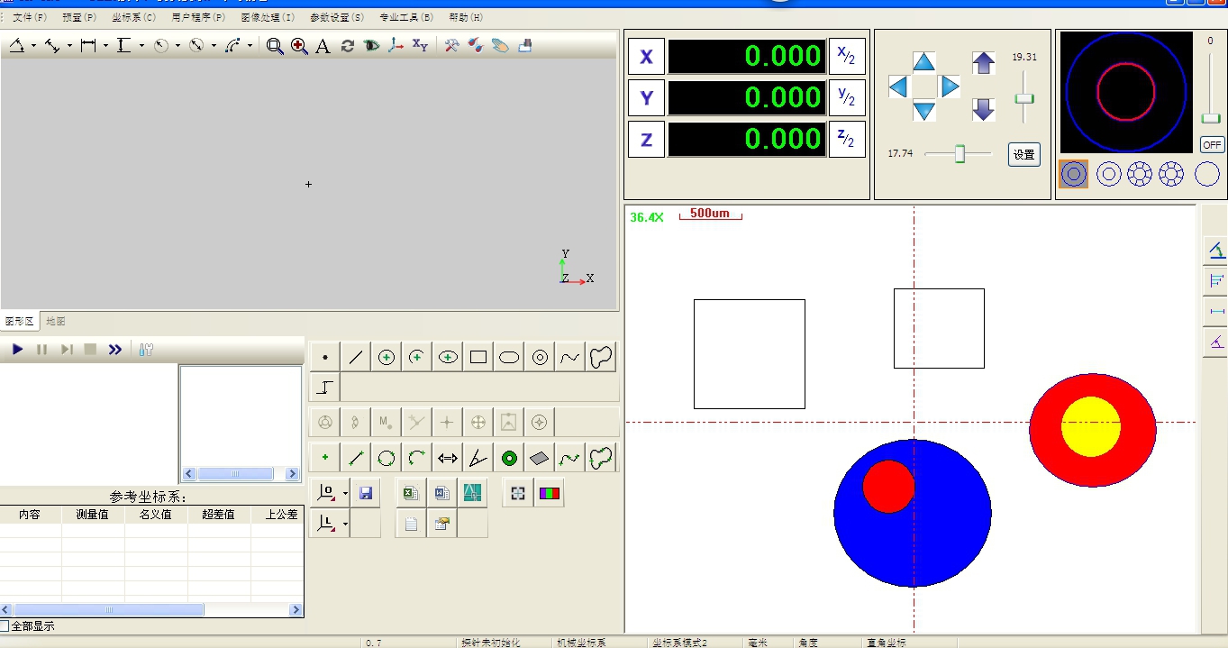Select the text annotation 'A' tool
The width and height of the screenshot is (1228, 648).
click(x=323, y=46)
